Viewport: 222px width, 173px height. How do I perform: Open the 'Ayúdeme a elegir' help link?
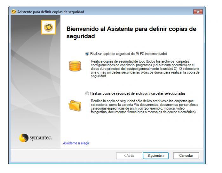[x=76, y=143]
